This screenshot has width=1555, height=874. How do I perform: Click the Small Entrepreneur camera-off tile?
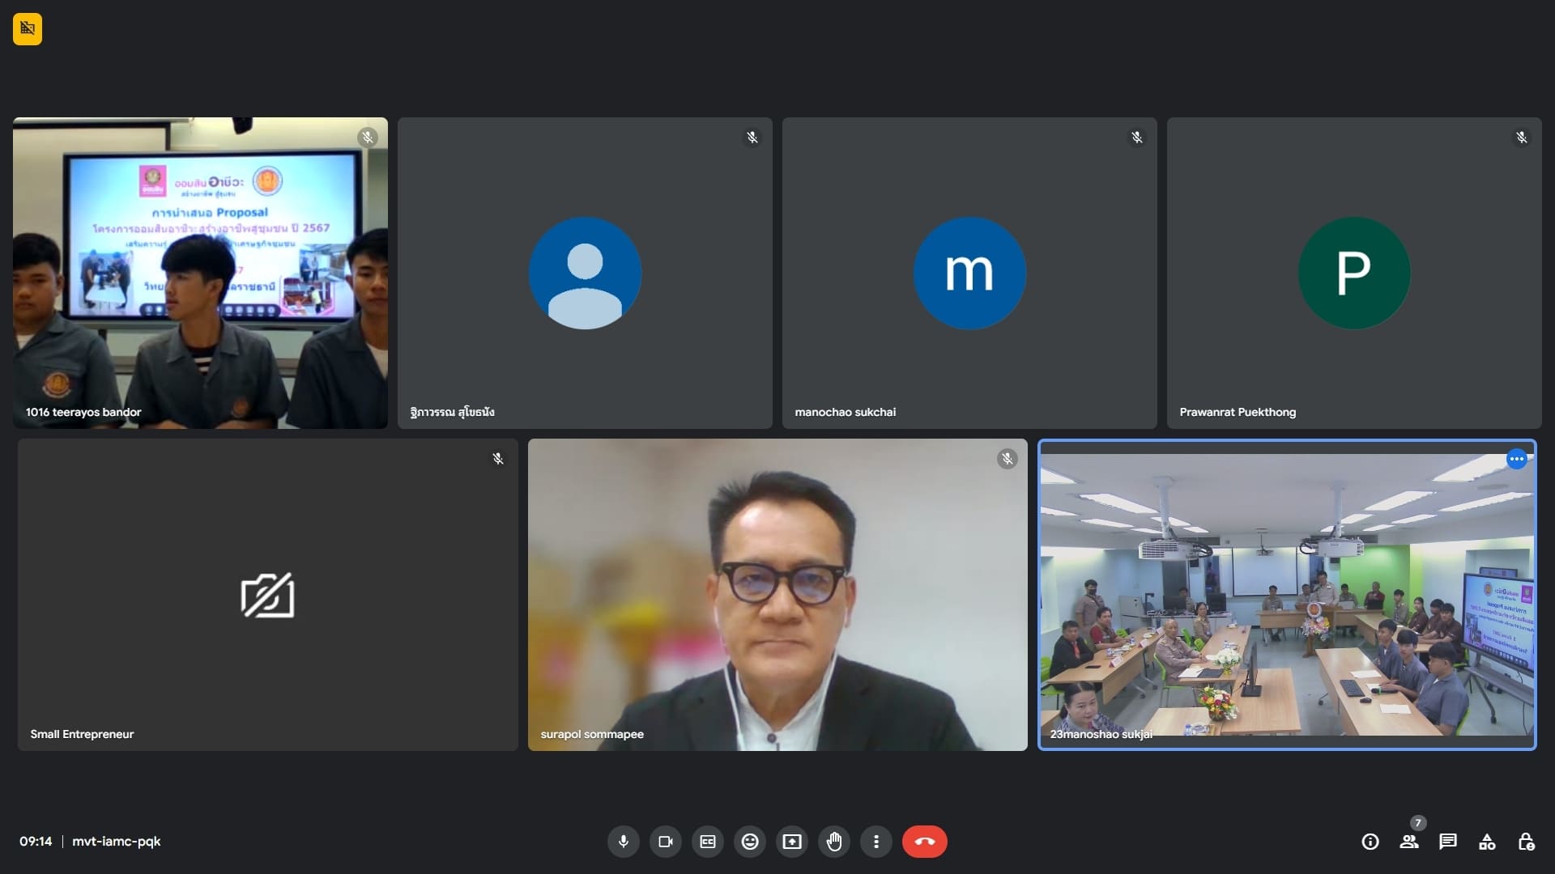267,595
